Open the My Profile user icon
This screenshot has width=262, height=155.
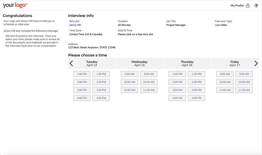tap(248, 5)
